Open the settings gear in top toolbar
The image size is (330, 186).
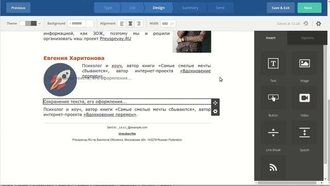[319, 24]
